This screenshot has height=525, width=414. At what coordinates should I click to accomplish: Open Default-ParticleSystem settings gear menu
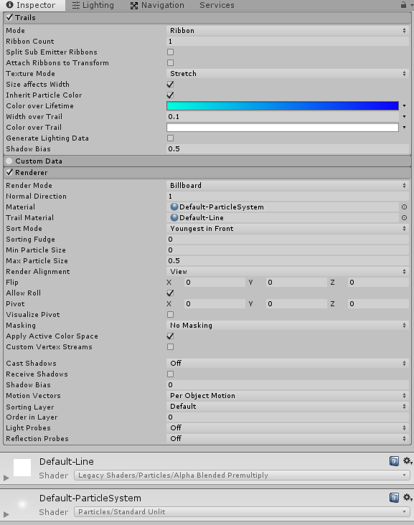(x=408, y=498)
